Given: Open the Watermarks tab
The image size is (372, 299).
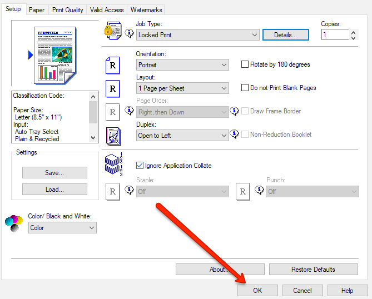Looking at the screenshot, I should click(146, 10).
